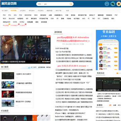Open headline psv用psp模拟器 6.61 Adrenaline
Screen dimensions: 121x121
(73, 37)
